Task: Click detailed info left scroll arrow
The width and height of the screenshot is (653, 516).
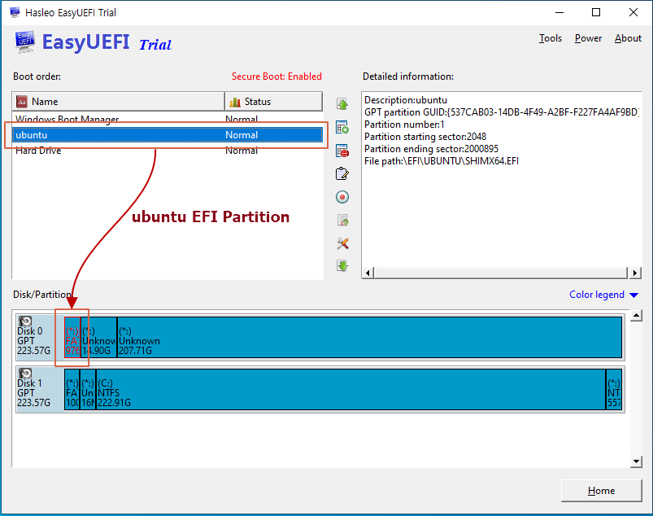Action: [368, 273]
